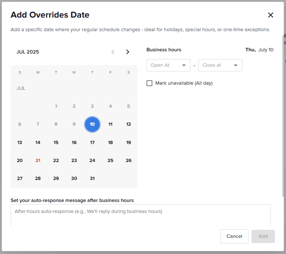Go to next month in calendar
Viewport: 286px width, 254px height.
(x=128, y=52)
